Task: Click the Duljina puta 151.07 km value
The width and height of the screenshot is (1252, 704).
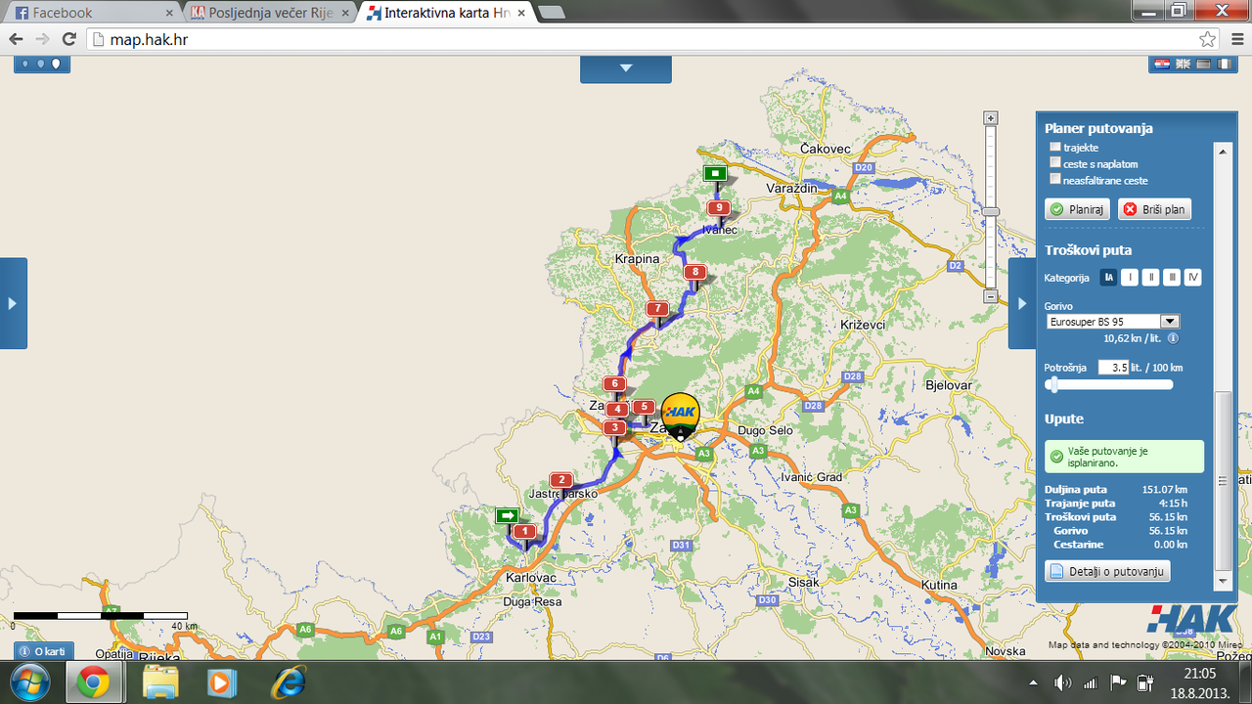Action: 1164,490
